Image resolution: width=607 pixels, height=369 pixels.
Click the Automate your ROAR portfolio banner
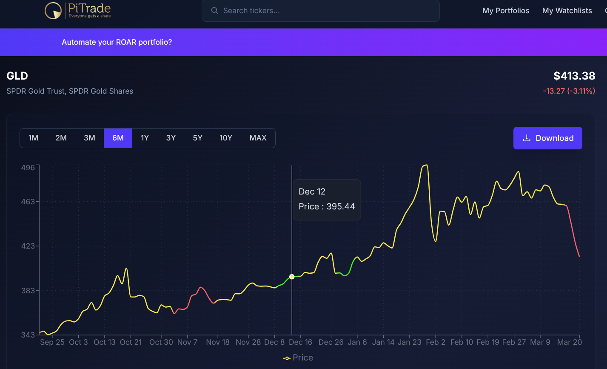click(117, 42)
